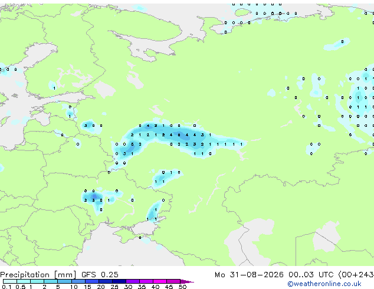Click the 5 mm precipitation value marker
The width and height of the screenshot is (374, 289).
(132, 144)
